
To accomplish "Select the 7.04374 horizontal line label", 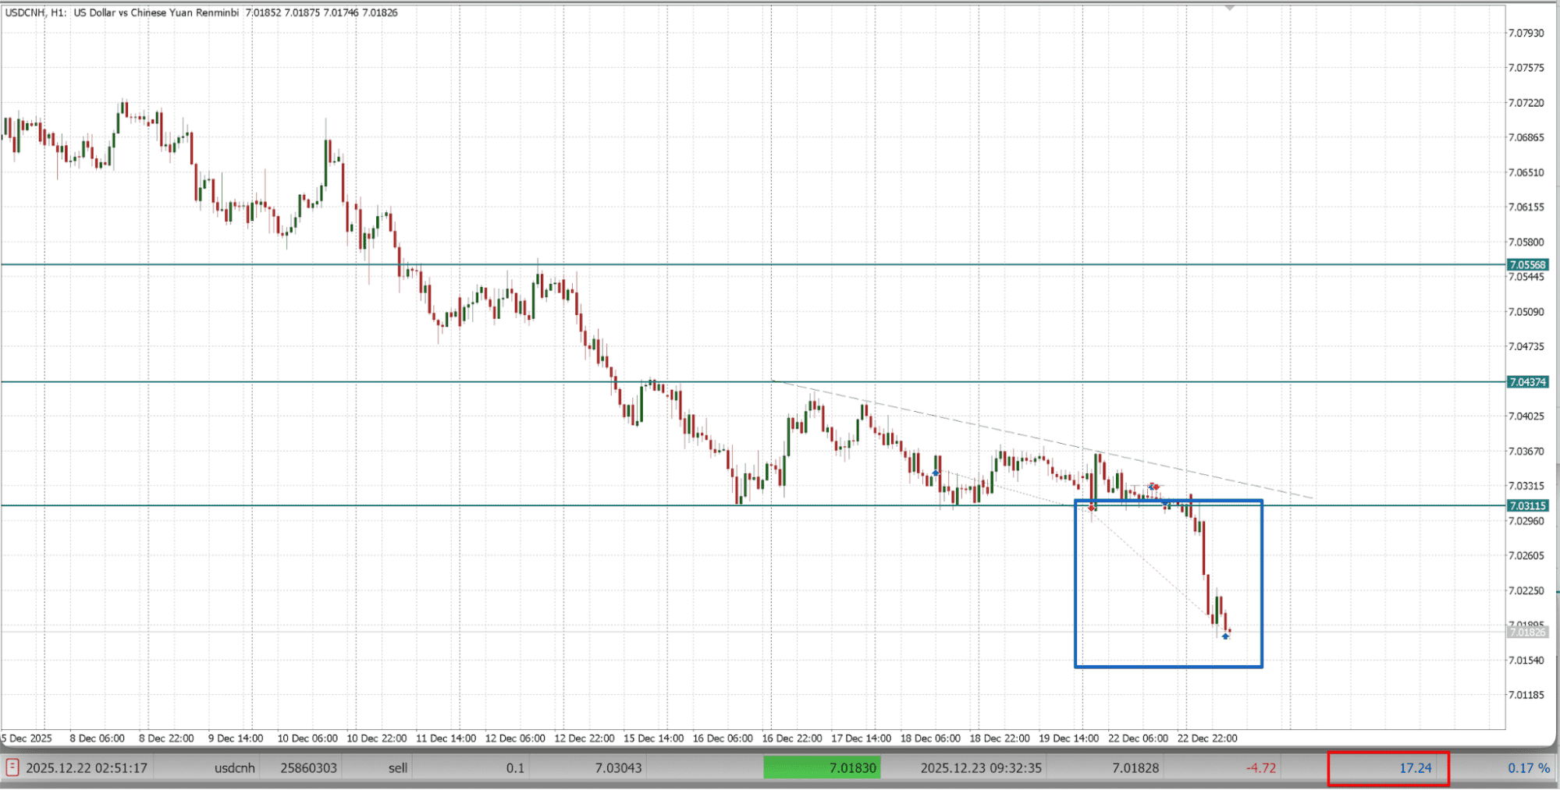I will (1528, 382).
